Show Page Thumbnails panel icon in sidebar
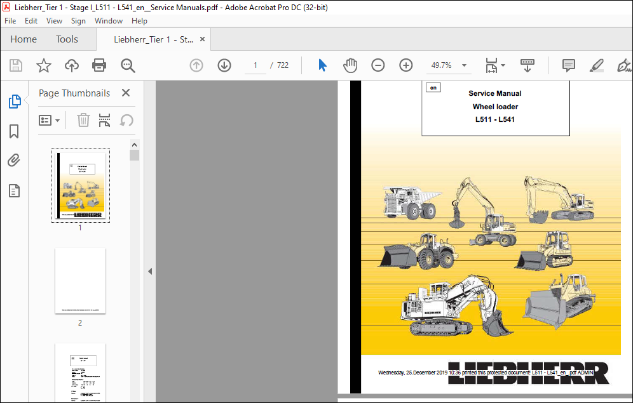Image resolution: width=633 pixels, height=403 pixels. pyautogui.click(x=15, y=102)
